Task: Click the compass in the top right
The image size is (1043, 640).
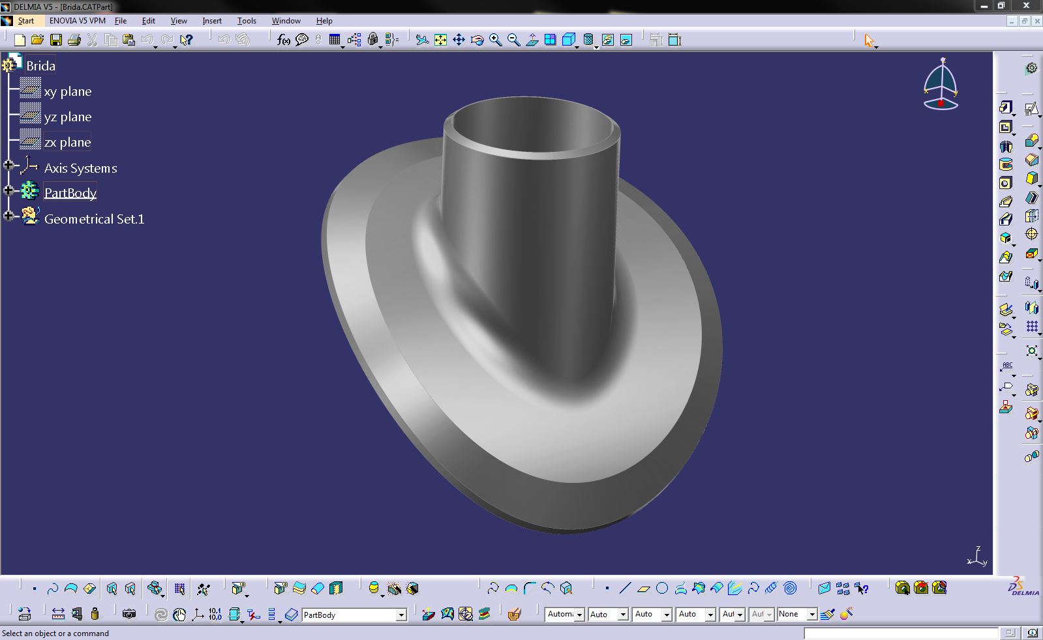Action: click(x=941, y=85)
